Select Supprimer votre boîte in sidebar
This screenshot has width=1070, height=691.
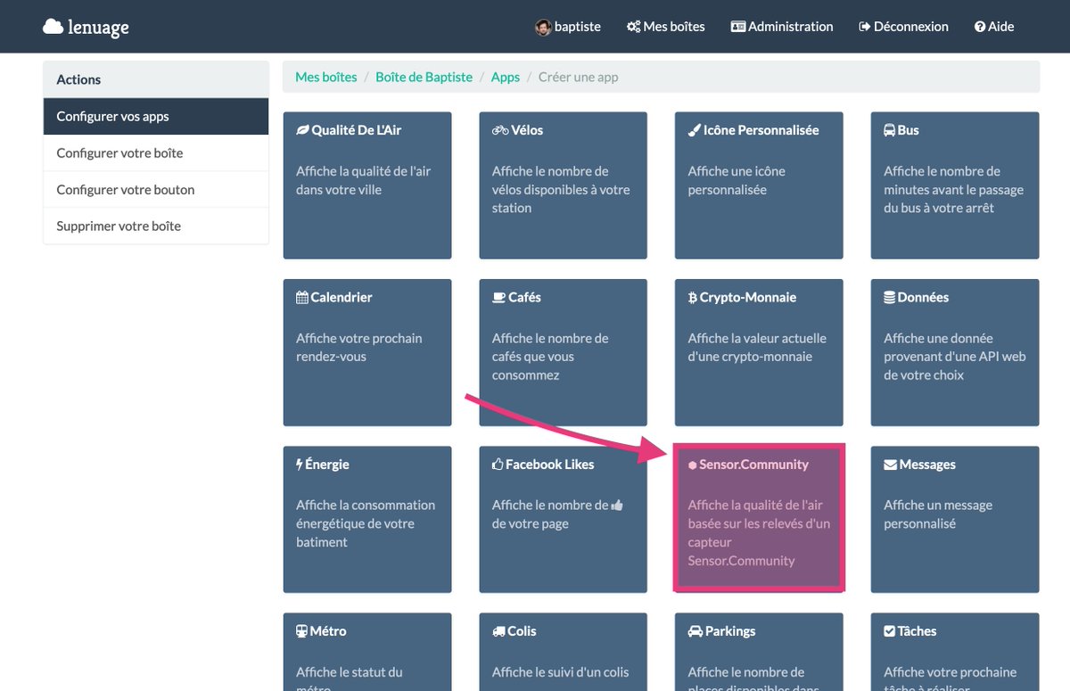pyautogui.click(x=156, y=226)
